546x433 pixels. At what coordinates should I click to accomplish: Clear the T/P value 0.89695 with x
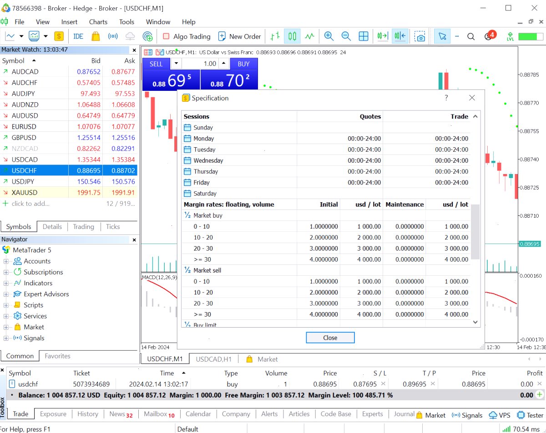(x=433, y=384)
